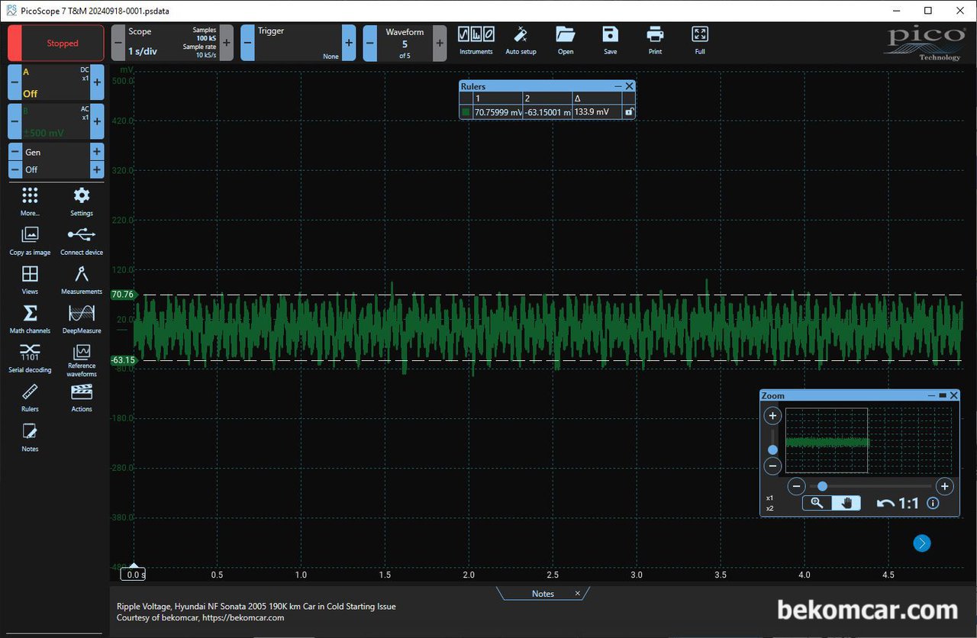This screenshot has width=977, height=638.
Task: Click the vertical zoom minus button
Action: pyautogui.click(x=772, y=466)
